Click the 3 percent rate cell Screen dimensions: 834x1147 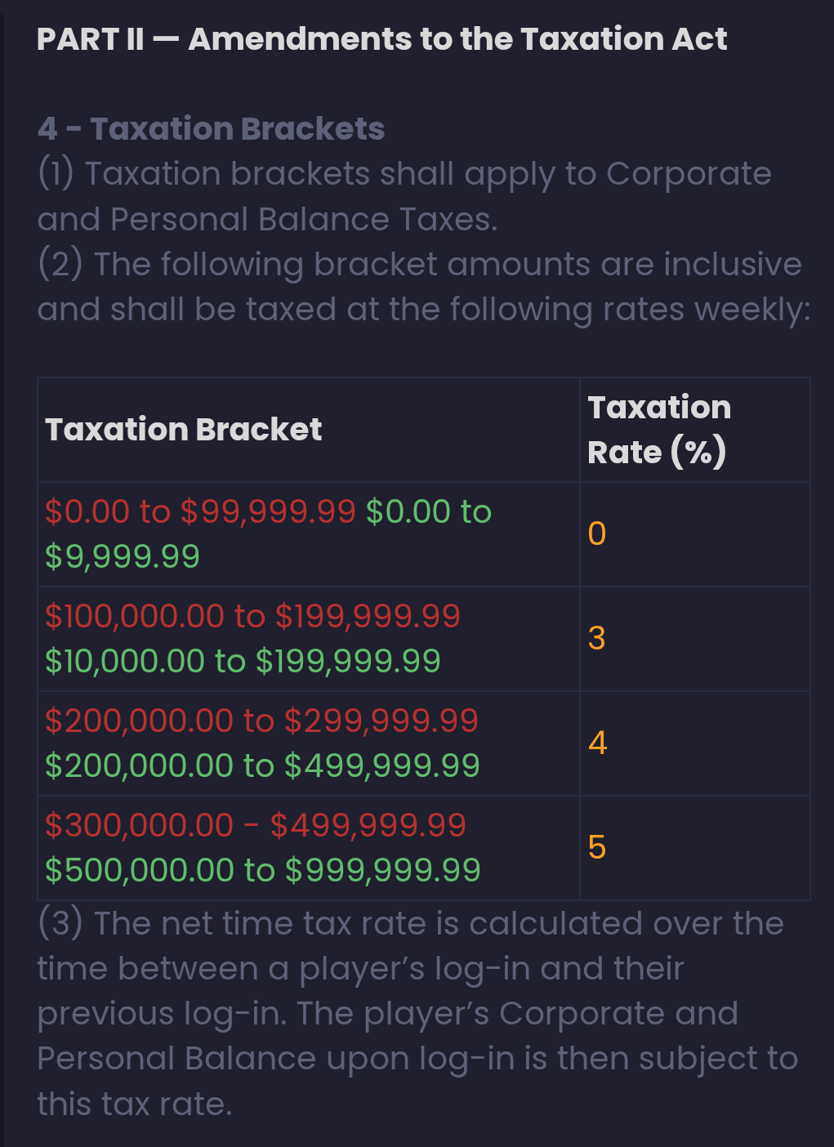coord(597,638)
